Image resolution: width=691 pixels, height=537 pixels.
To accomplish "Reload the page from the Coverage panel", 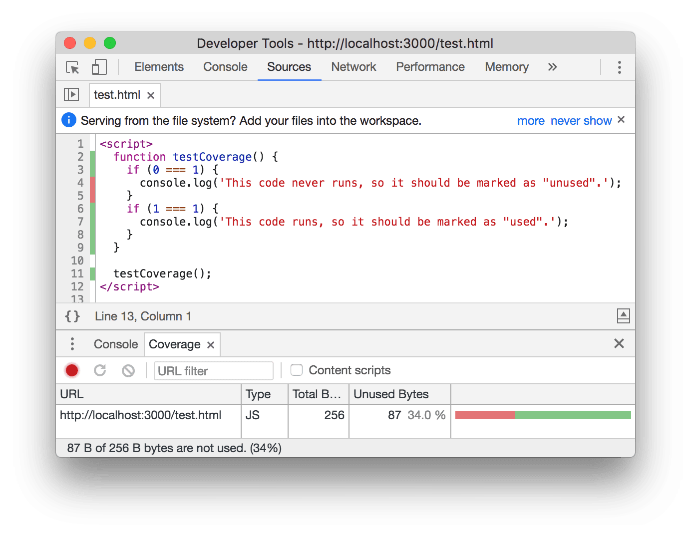I will pyautogui.click(x=100, y=370).
